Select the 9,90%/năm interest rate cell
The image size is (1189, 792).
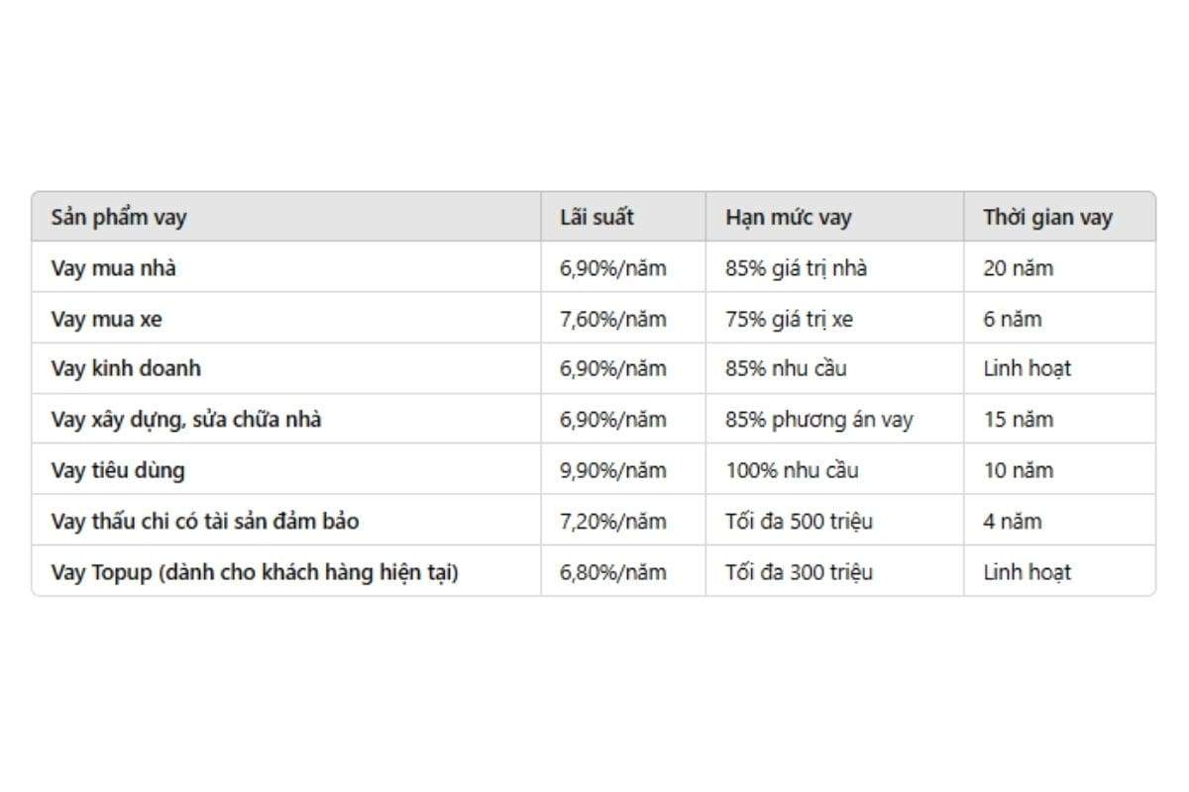(x=612, y=470)
